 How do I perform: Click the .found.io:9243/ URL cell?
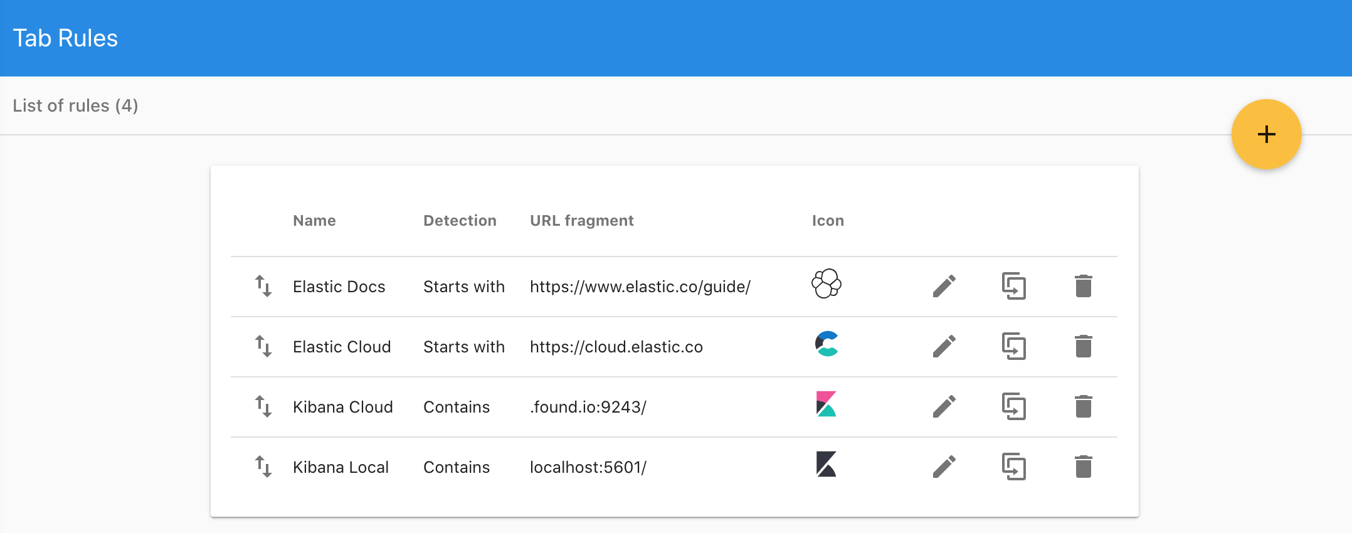tap(588, 407)
